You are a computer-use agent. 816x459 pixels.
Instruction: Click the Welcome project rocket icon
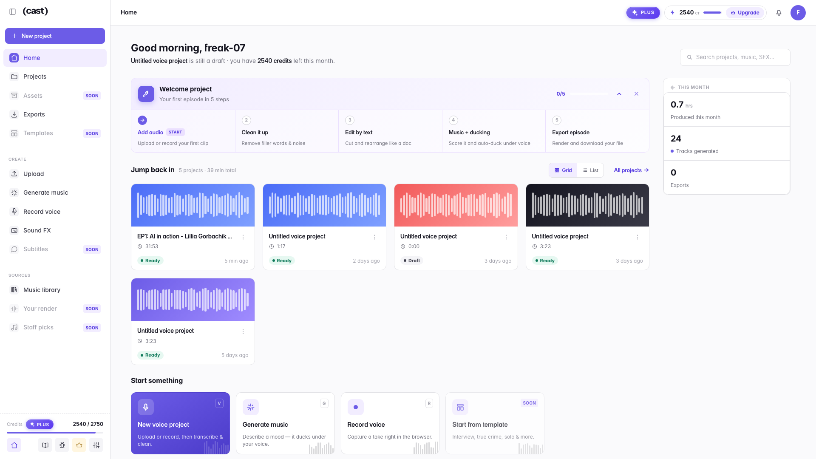146,94
